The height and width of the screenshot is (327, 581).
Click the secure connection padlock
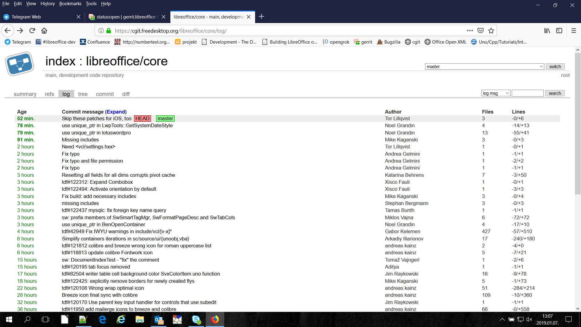pos(109,31)
